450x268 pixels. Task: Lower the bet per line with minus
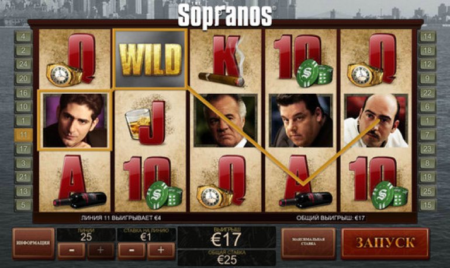pos(131,251)
